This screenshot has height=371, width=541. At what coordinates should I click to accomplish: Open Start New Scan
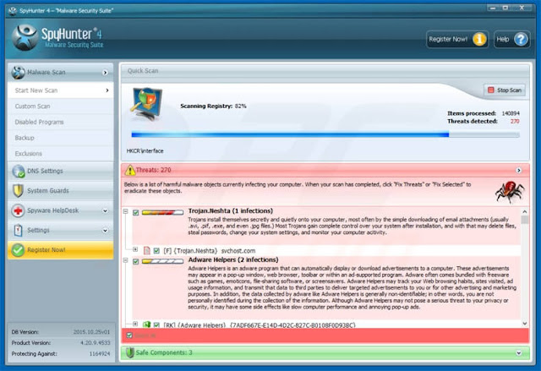click(60, 90)
